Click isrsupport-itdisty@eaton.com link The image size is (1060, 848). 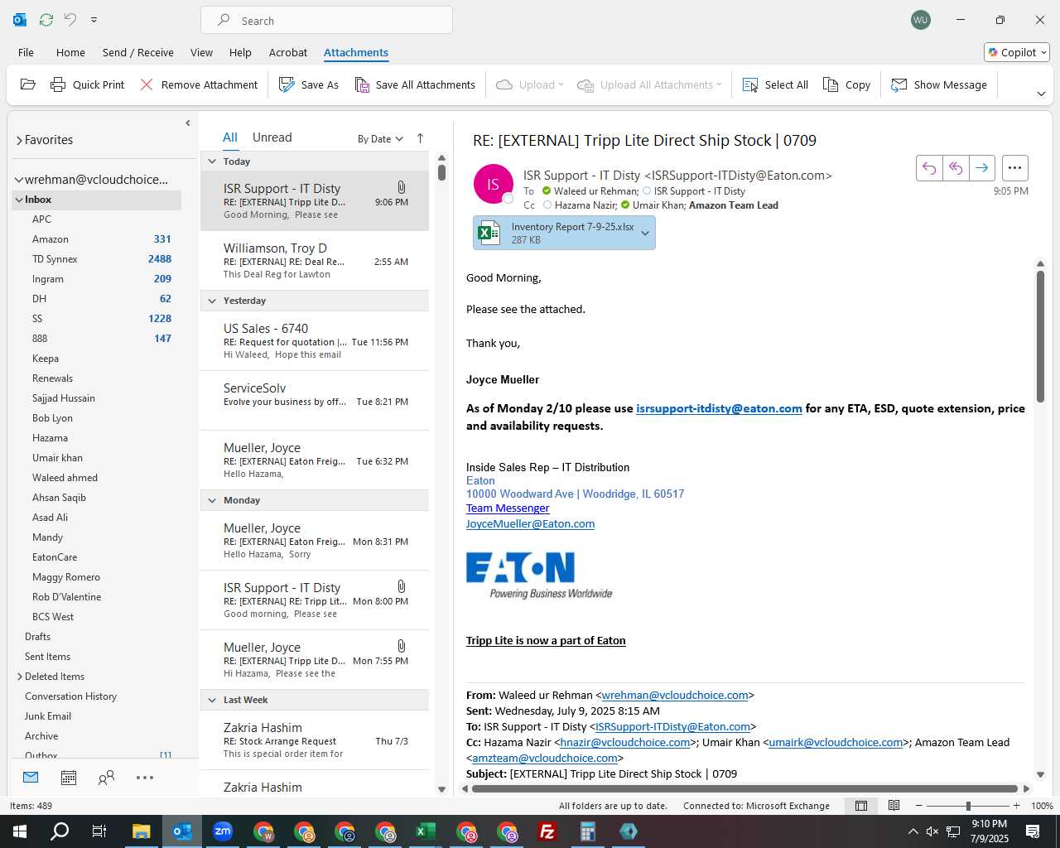(x=719, y=408)
